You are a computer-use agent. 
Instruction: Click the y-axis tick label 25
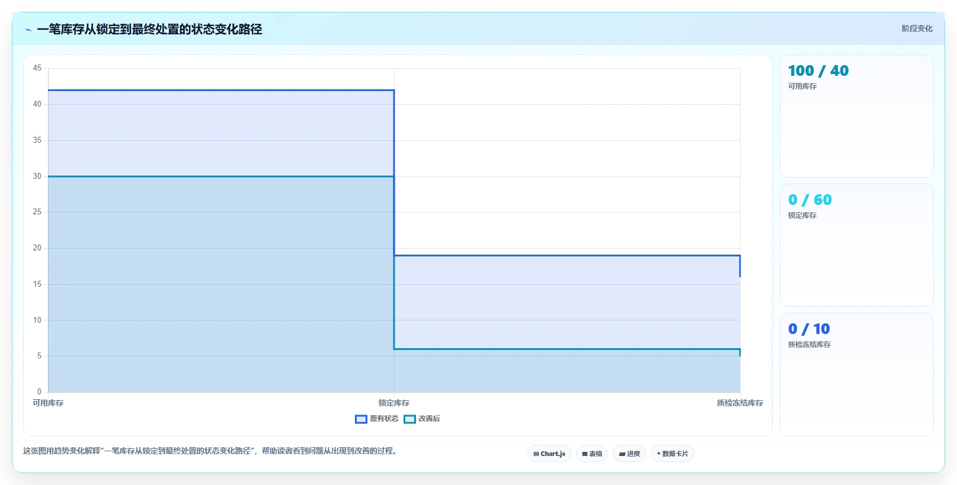(37, 212)
